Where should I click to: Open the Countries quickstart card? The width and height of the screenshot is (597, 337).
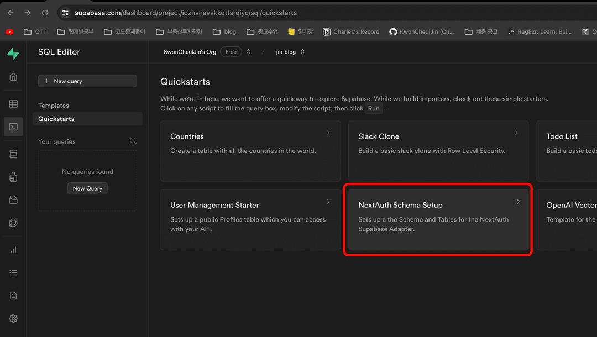(x=250, y=151)
